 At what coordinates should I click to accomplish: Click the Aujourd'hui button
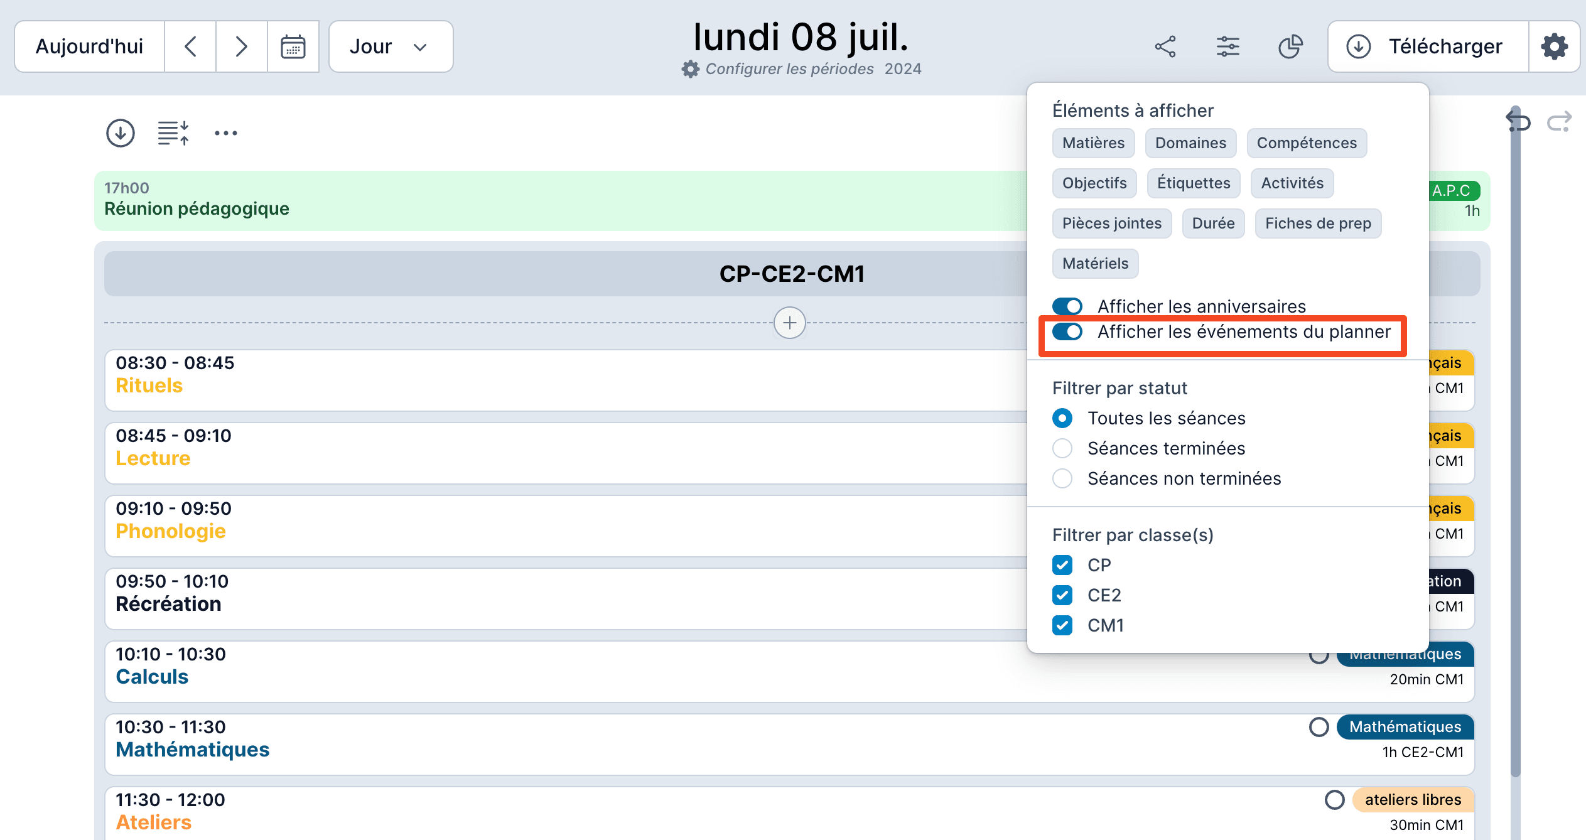(x=89, y=46)
